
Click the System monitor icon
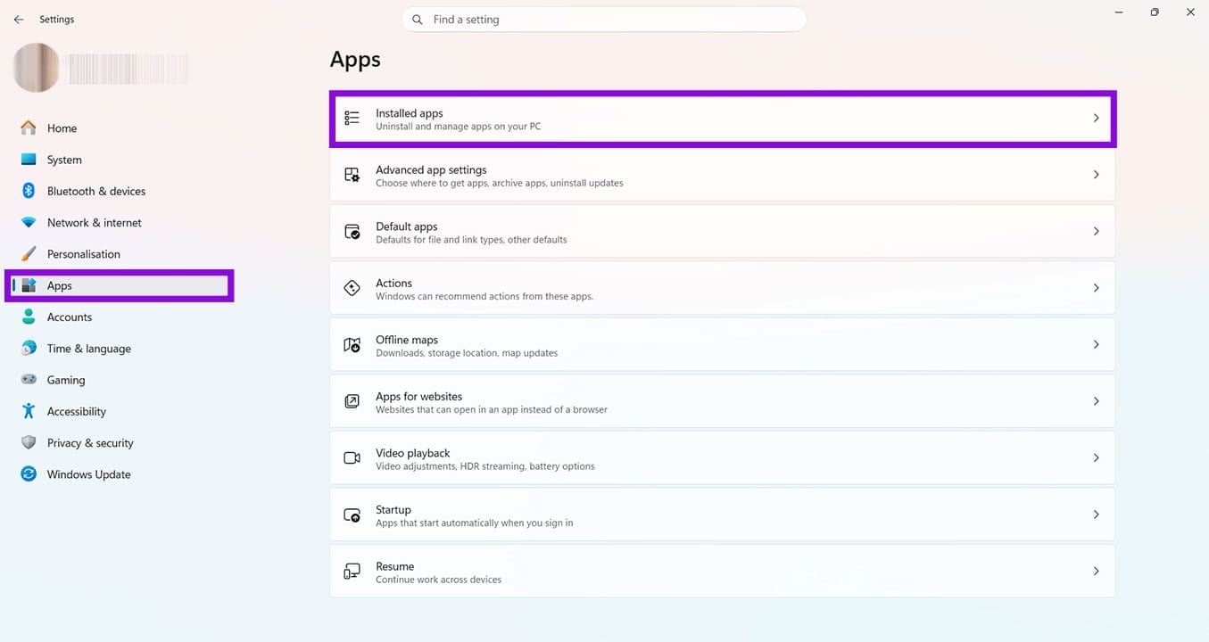point(29,160)
